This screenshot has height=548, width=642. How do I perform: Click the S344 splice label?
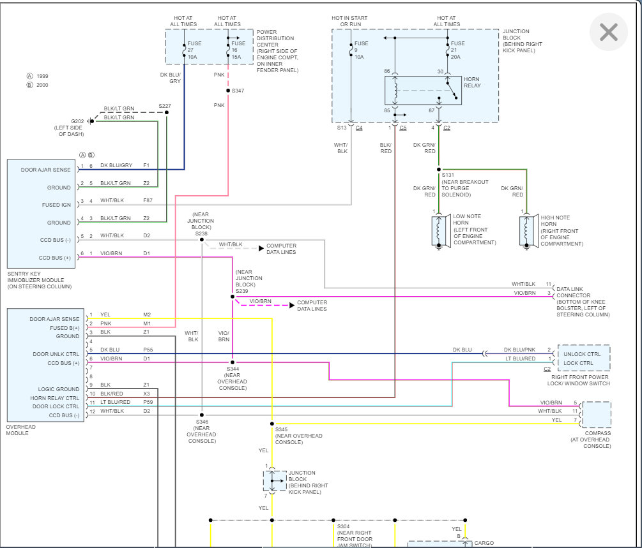(233, 369)
